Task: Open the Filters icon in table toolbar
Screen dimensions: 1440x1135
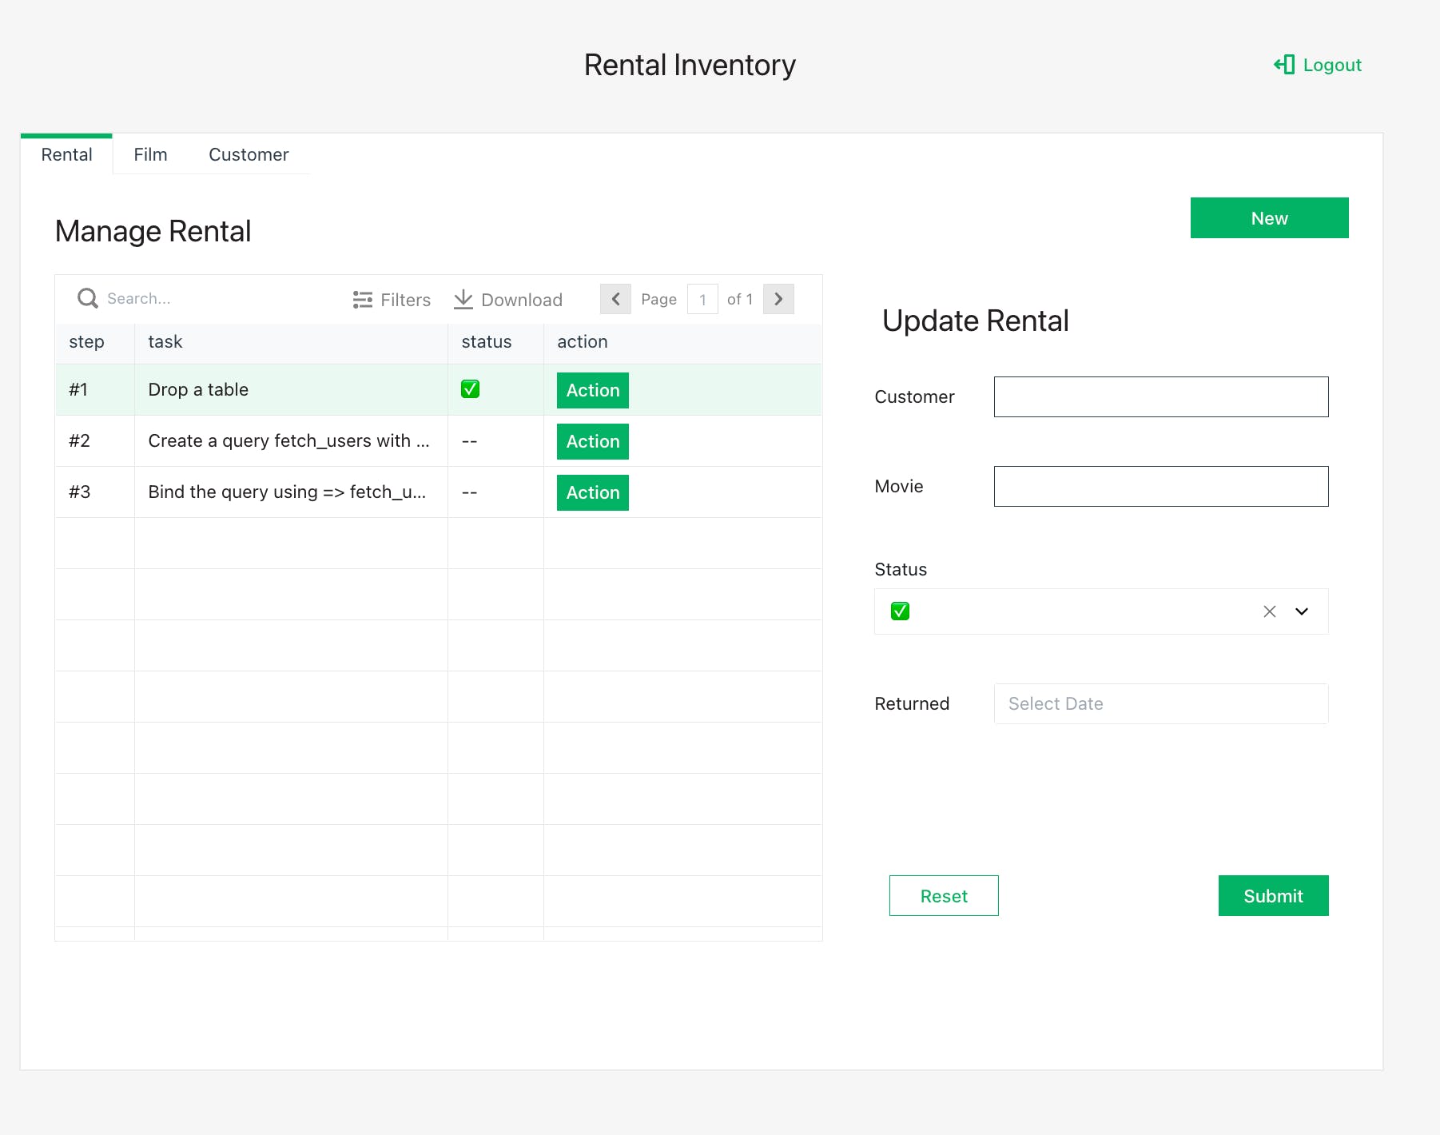Action: [x=363, y=300]
